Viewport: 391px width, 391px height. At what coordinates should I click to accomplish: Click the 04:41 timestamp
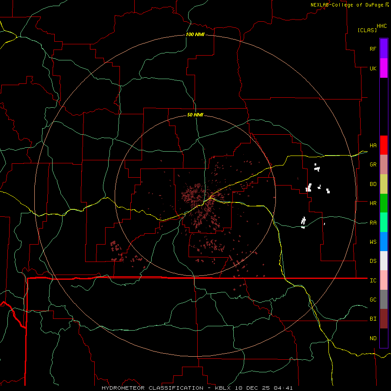tap(283, 388)
